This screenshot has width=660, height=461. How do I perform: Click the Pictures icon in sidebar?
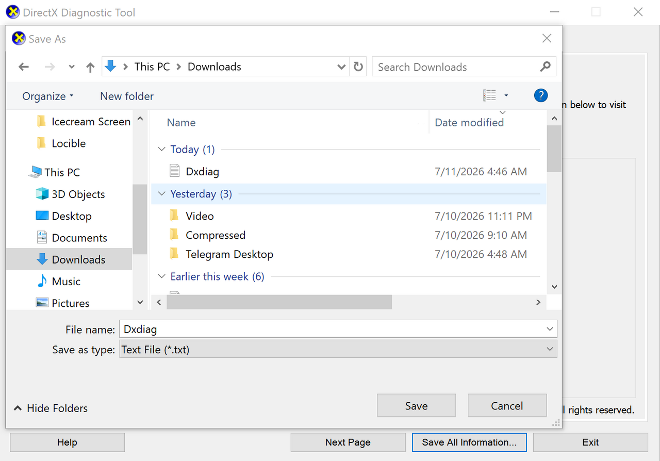click(x=42, y=303)
